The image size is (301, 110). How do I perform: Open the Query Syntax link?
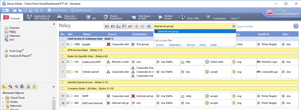[x=245, y=26]
